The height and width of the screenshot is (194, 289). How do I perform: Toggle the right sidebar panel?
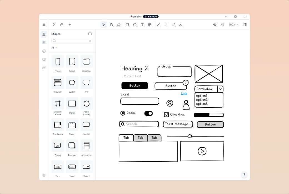(x=245, y=25)
